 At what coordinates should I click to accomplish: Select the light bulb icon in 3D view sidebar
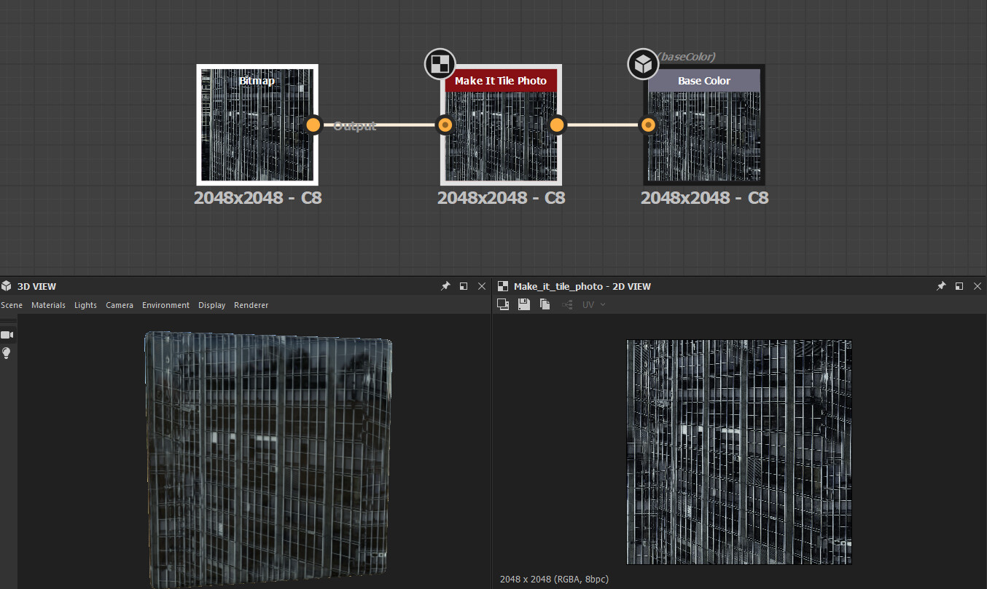7,353
